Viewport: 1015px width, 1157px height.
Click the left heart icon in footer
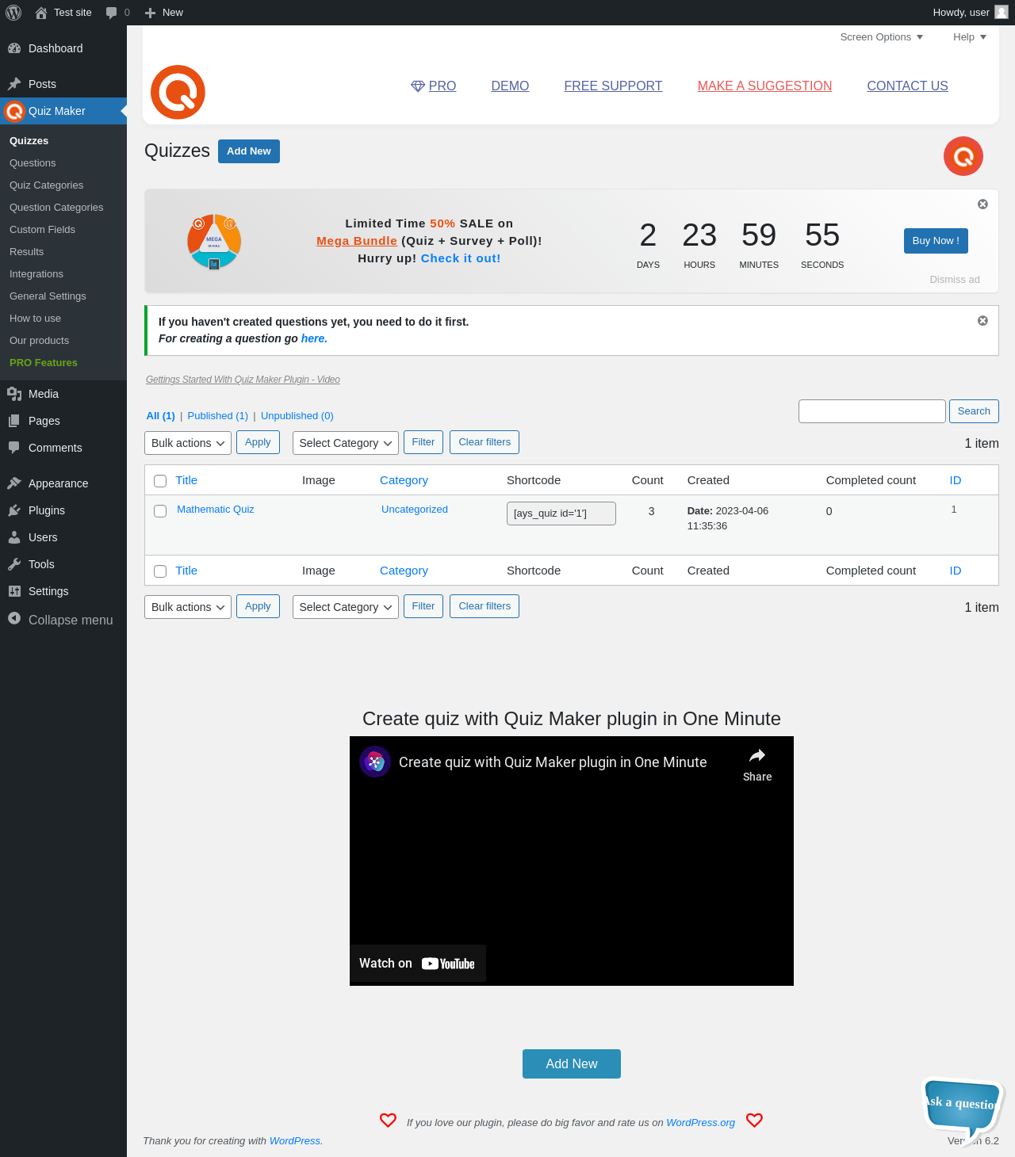388,1121
